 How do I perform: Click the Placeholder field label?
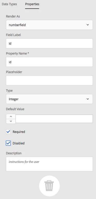click(14, 72)
